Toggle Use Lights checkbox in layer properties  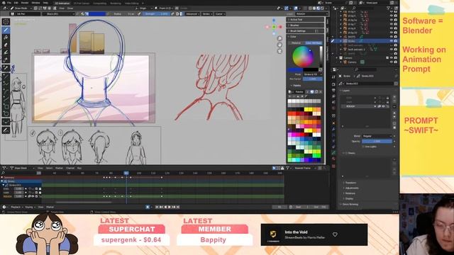point(363,147)
